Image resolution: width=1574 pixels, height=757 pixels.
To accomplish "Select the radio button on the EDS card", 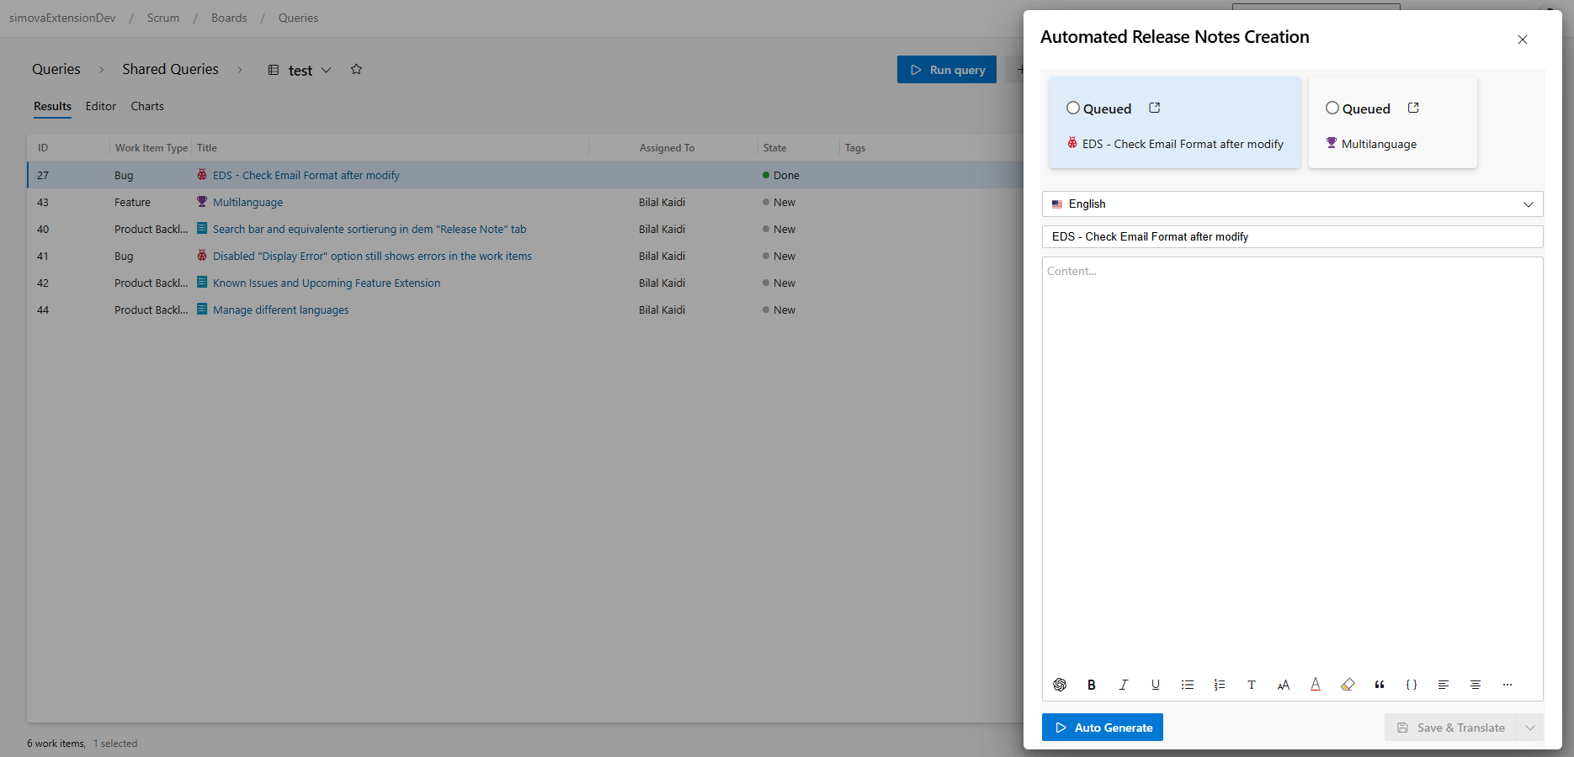I will pyautogui.click(x=1073, y=108).
